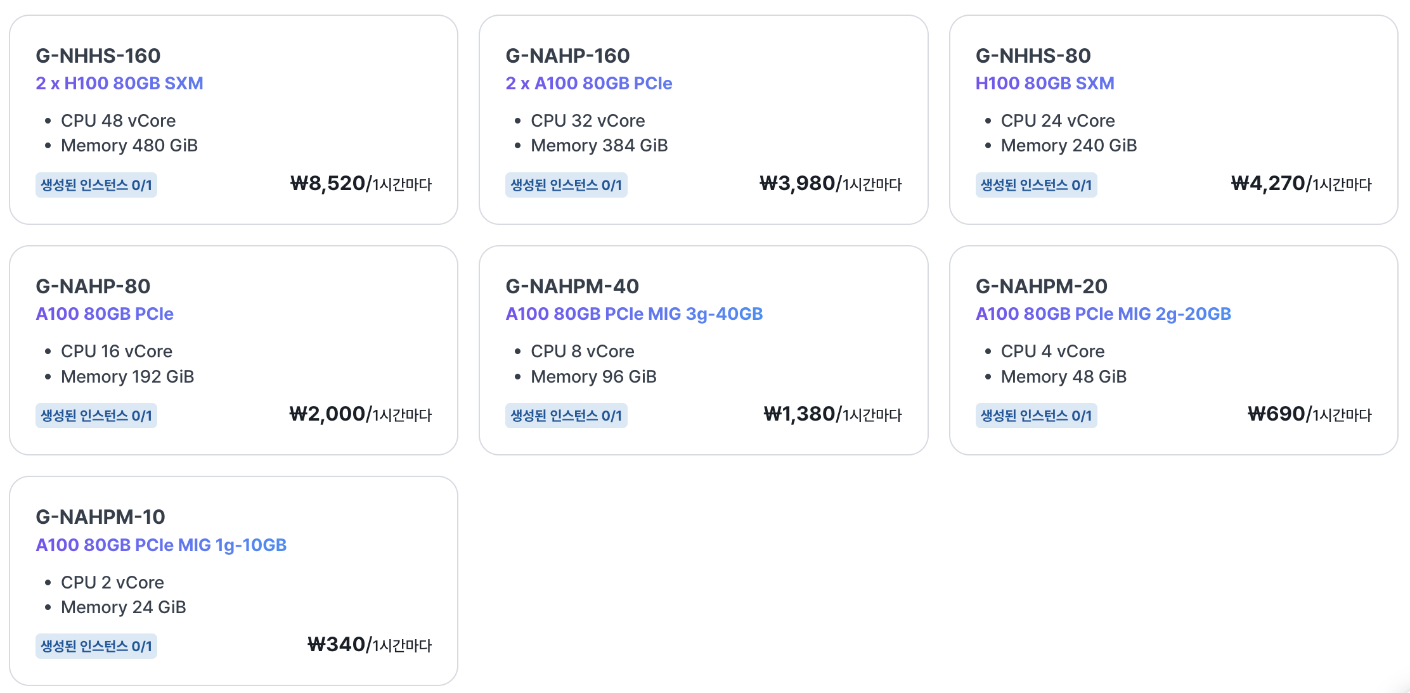Screen dimensions: 1410x693
Task: Click A100 80GB PCIe MIG 2g-20GB link
Action: click(x=1103, y=314)
